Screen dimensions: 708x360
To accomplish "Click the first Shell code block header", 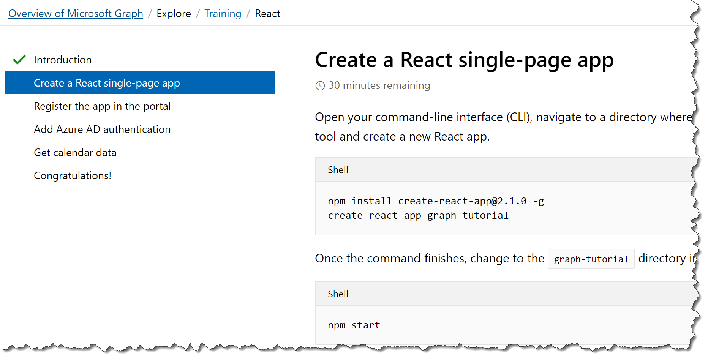I will coord(338,170).
